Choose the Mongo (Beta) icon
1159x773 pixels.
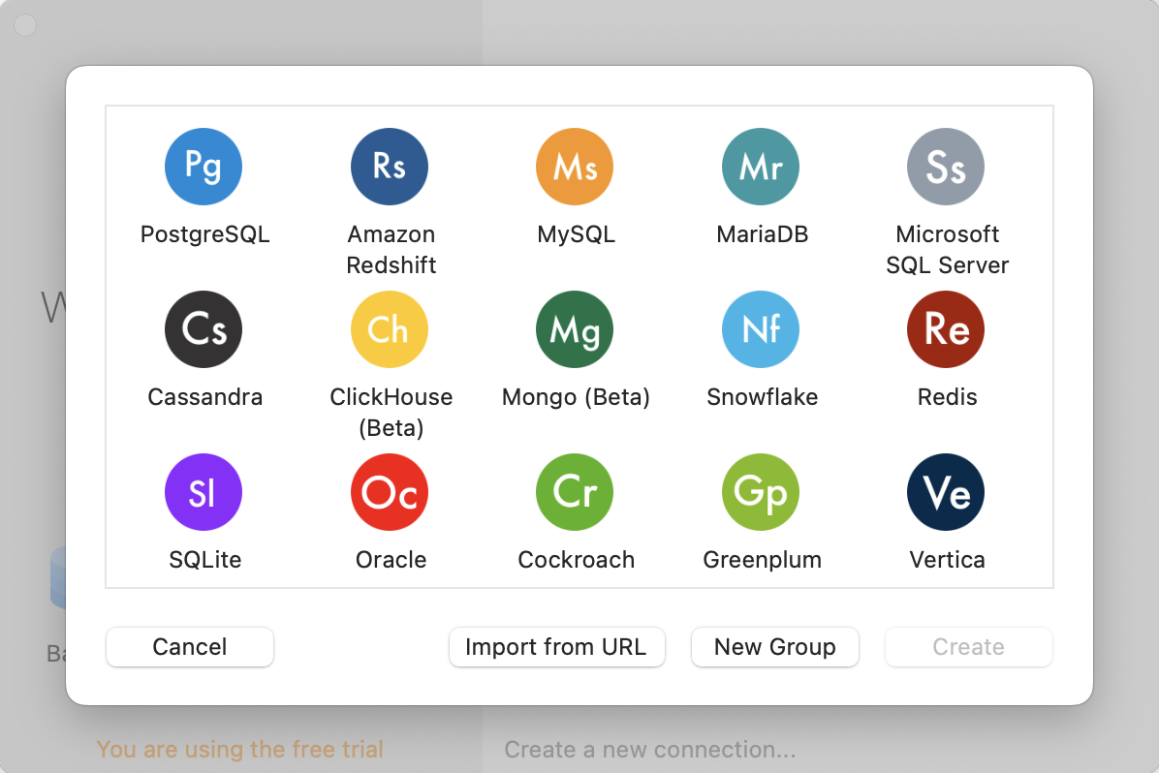click(575, 329)
